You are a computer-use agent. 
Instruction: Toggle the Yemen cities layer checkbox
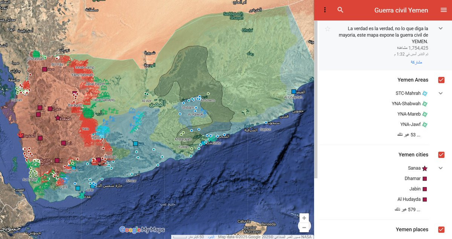click(x=441, y=155)
